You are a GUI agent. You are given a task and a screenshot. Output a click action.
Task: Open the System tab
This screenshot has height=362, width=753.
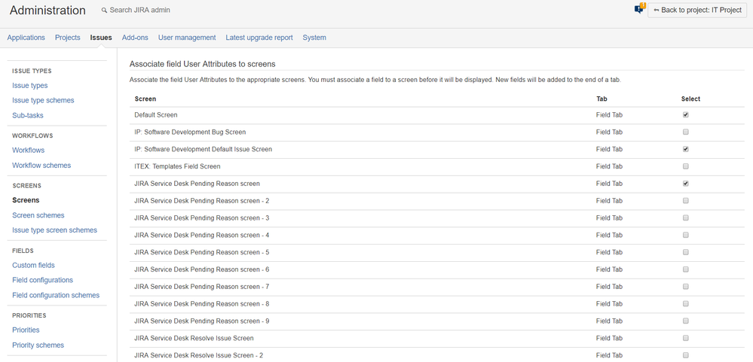click(x=314, y=38)
